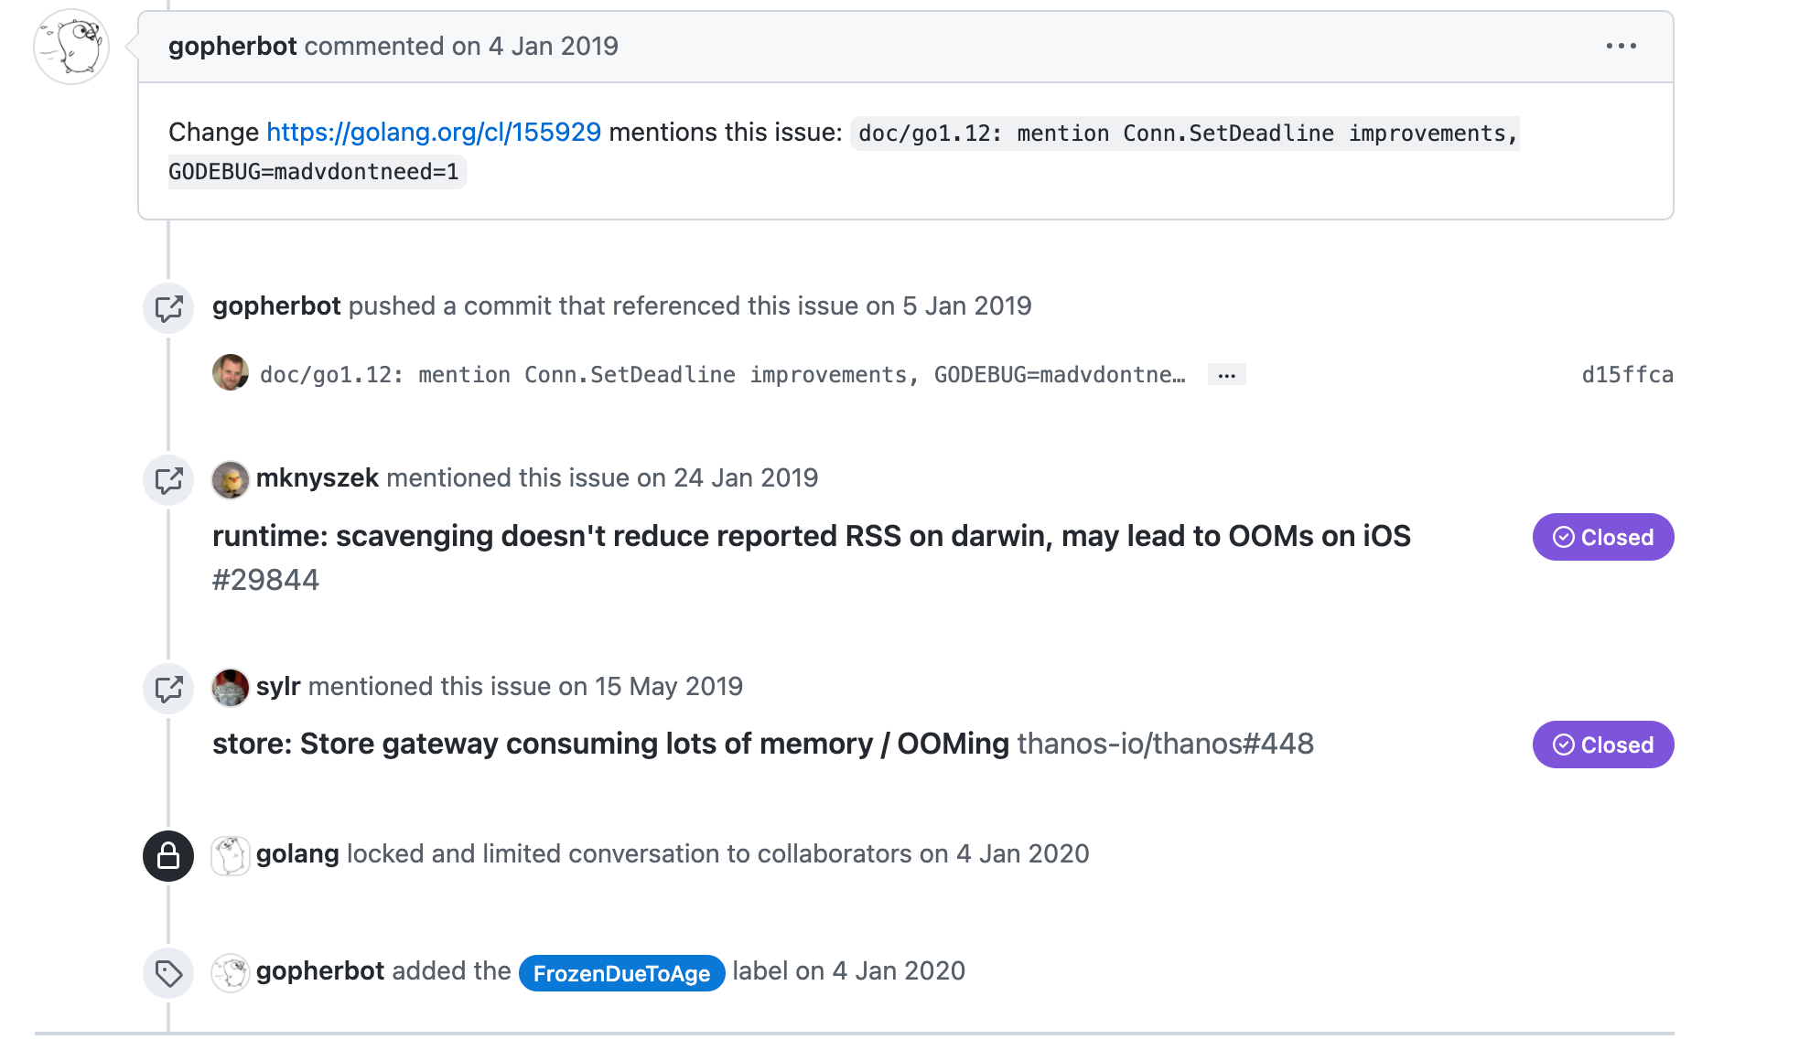
Task: Click sylr's profile avatar
Action: coord(232,688)
